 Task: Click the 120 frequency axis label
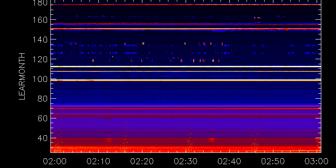[x=41, y=59]
